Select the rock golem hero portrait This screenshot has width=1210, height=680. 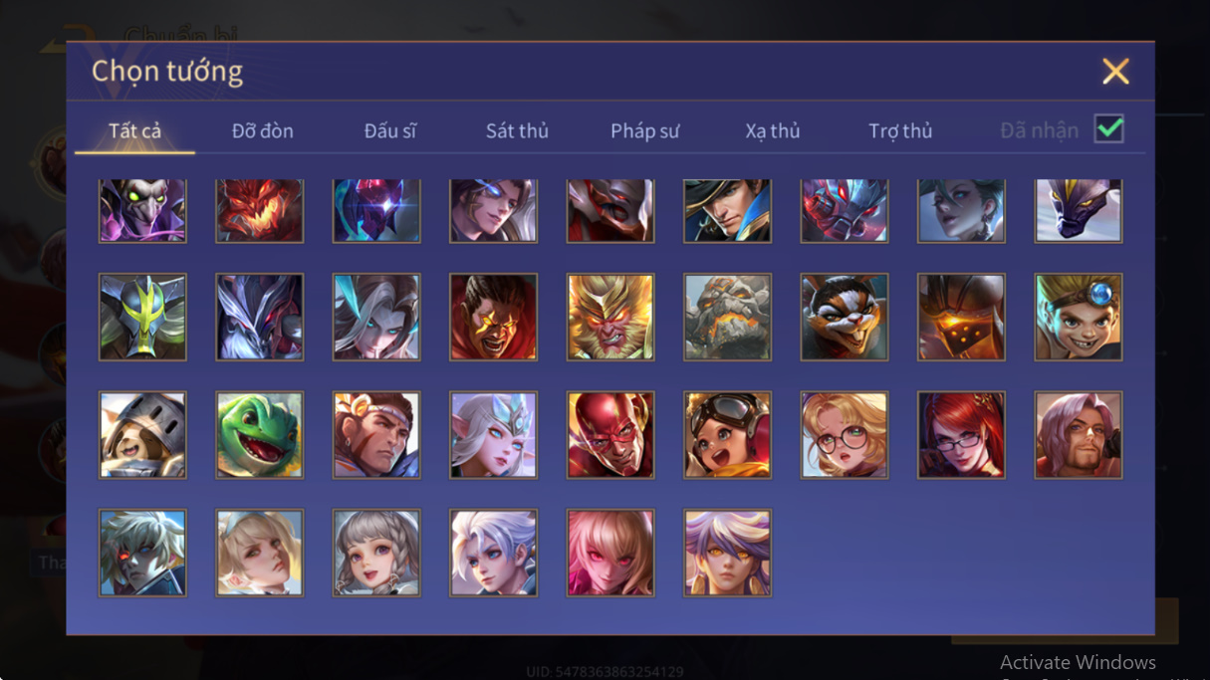click(x=728, y=318)
